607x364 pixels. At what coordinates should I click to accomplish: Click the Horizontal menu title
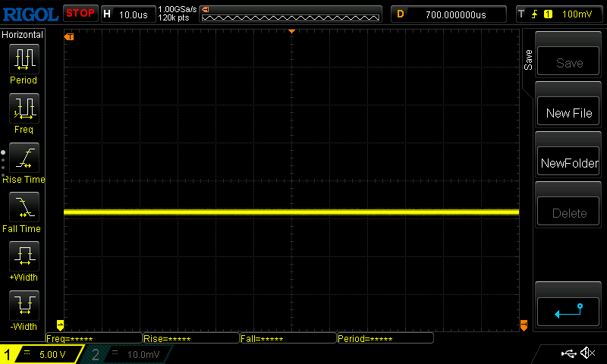coord(22,35)
